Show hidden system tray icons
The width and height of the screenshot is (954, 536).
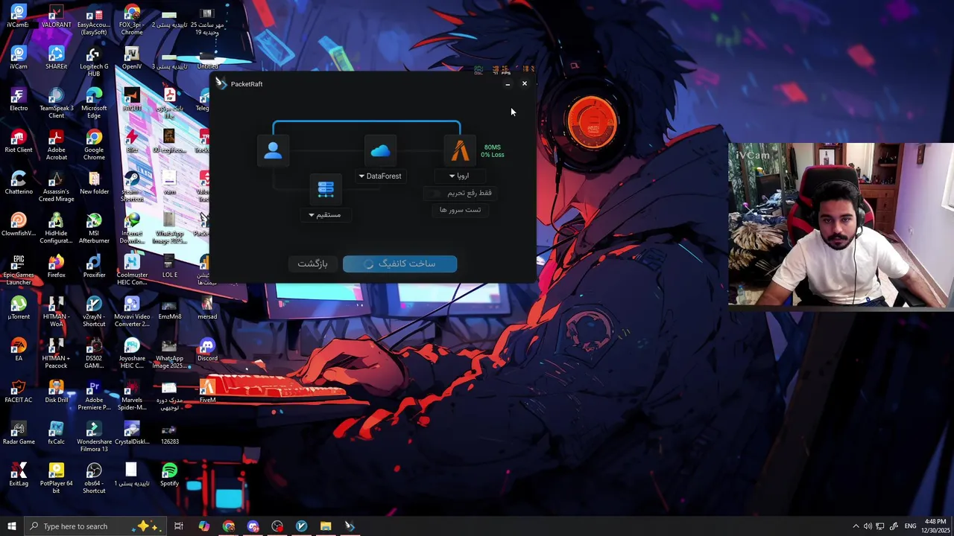tap(856, 526)
